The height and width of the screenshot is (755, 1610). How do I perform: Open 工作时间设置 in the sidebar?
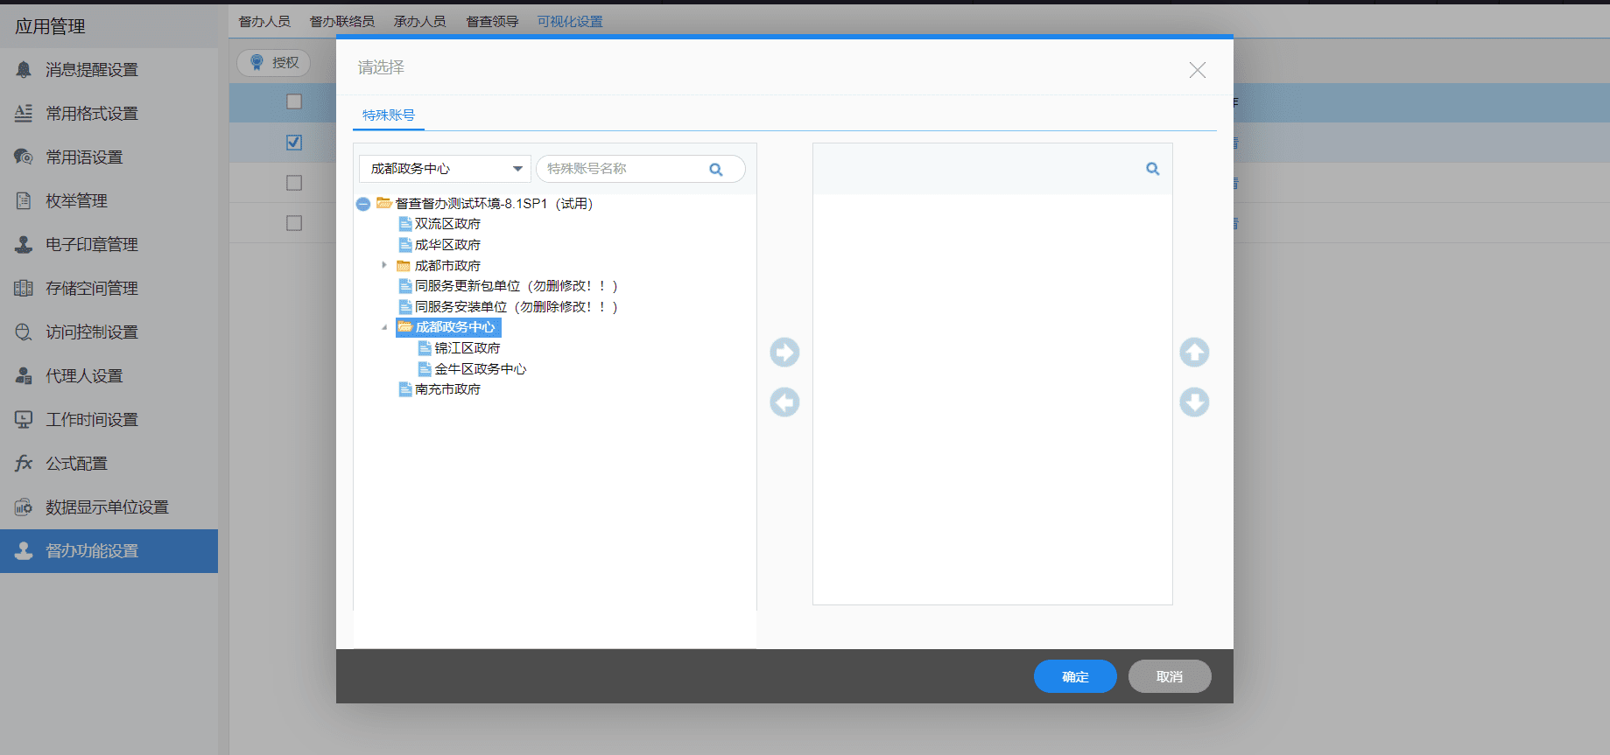pyautogui.click(x=109, y=420)
